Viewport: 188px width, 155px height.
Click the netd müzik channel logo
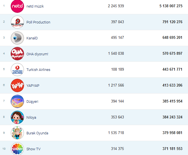(17, 6)
